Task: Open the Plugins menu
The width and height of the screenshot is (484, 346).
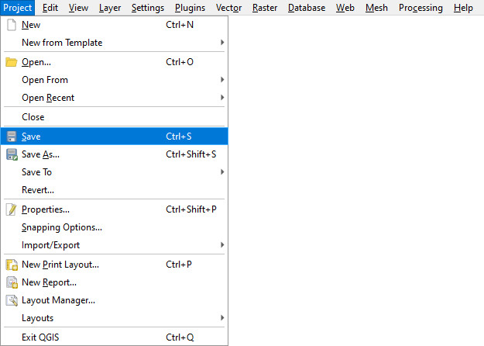Action: pos(190,8)
